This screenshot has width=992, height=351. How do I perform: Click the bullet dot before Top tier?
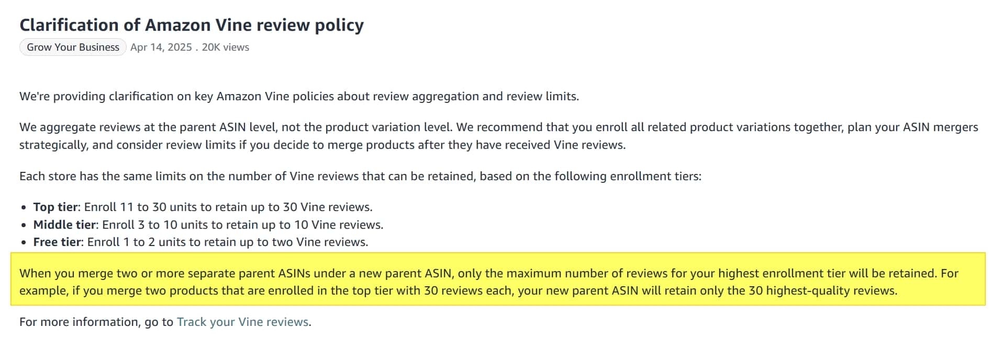click(24, 208)
